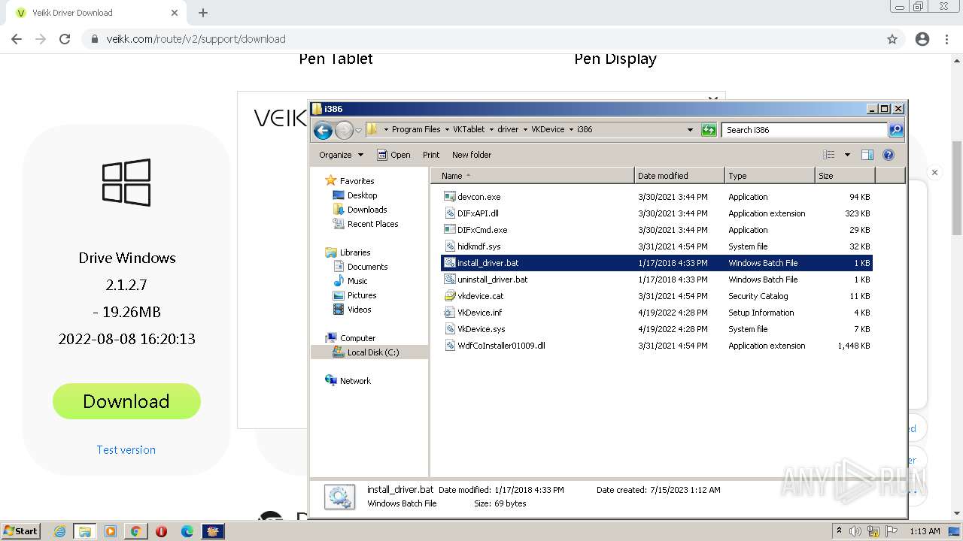Select Libraries group in navigation pane
The width and height of the screenshot is (963, 541).
pos(355,252)
